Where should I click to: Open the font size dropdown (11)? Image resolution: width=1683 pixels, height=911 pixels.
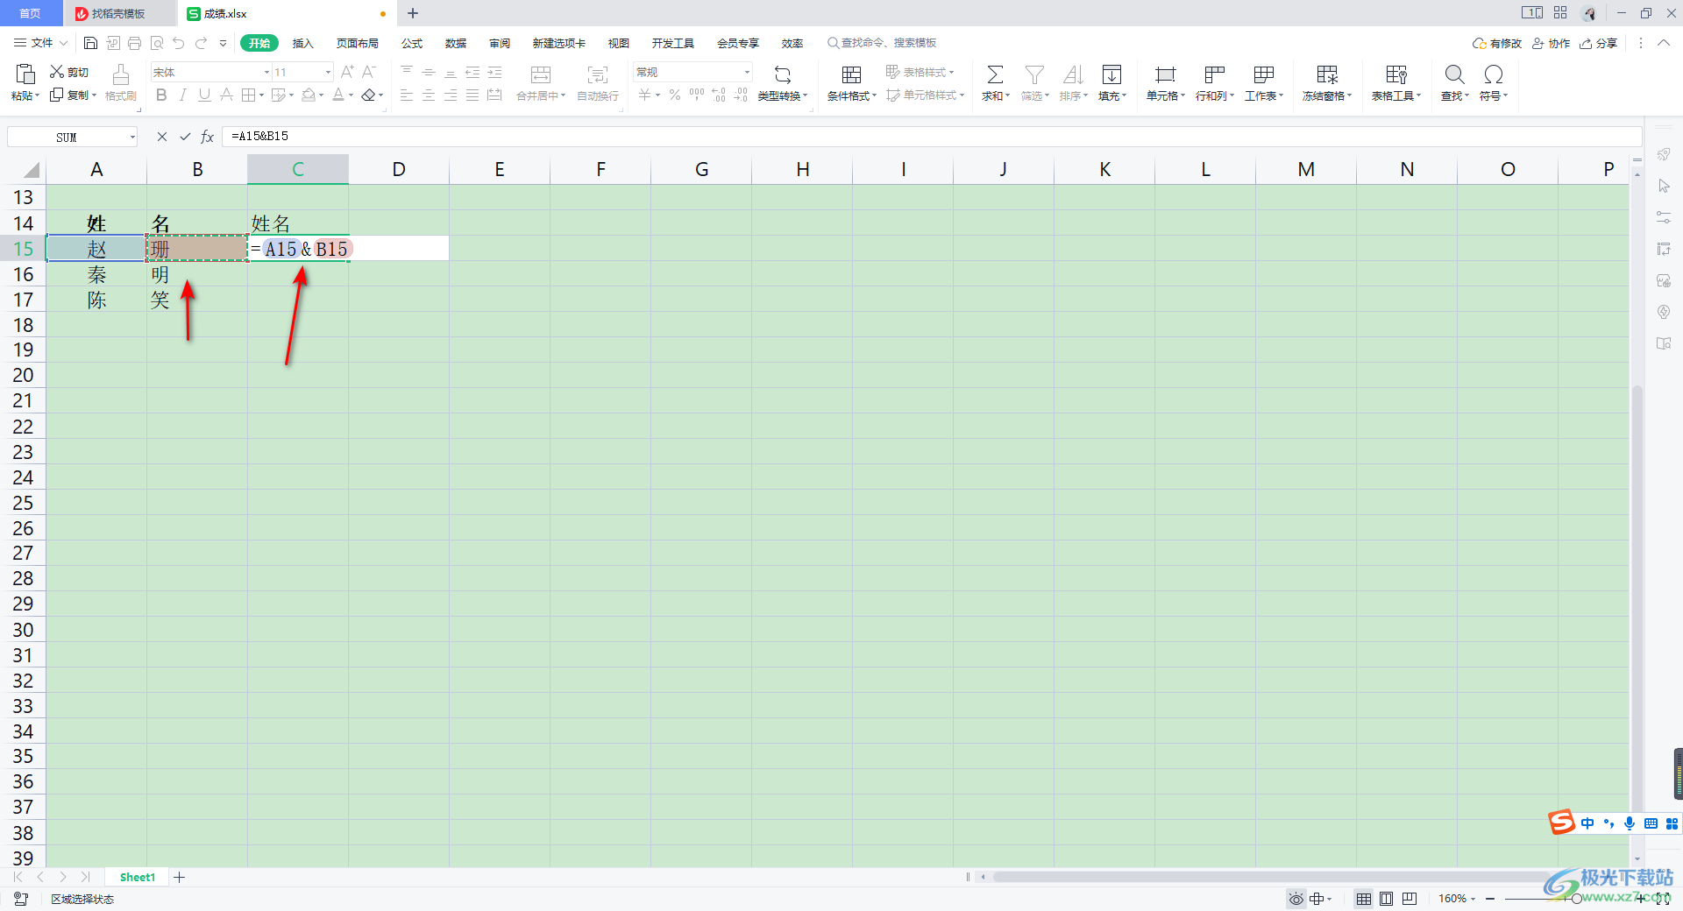[x=328, y=72]
